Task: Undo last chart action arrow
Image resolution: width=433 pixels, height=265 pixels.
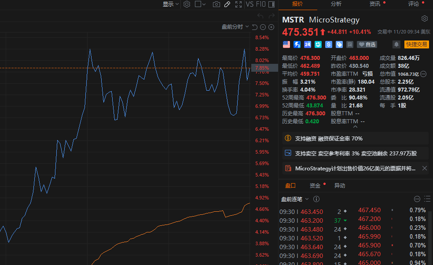Action: tap(260, 16)
